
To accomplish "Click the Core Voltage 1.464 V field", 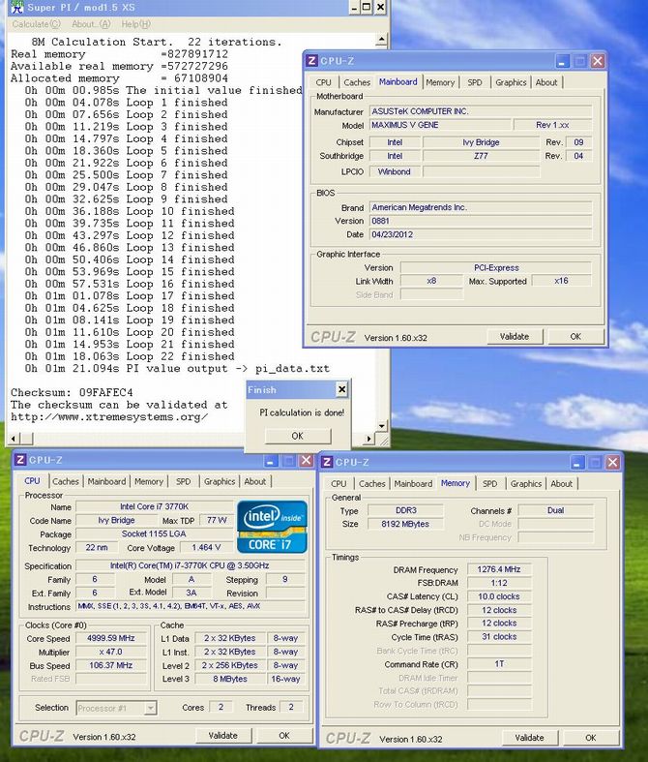I will pyautogui.click(x=206, y=547).
